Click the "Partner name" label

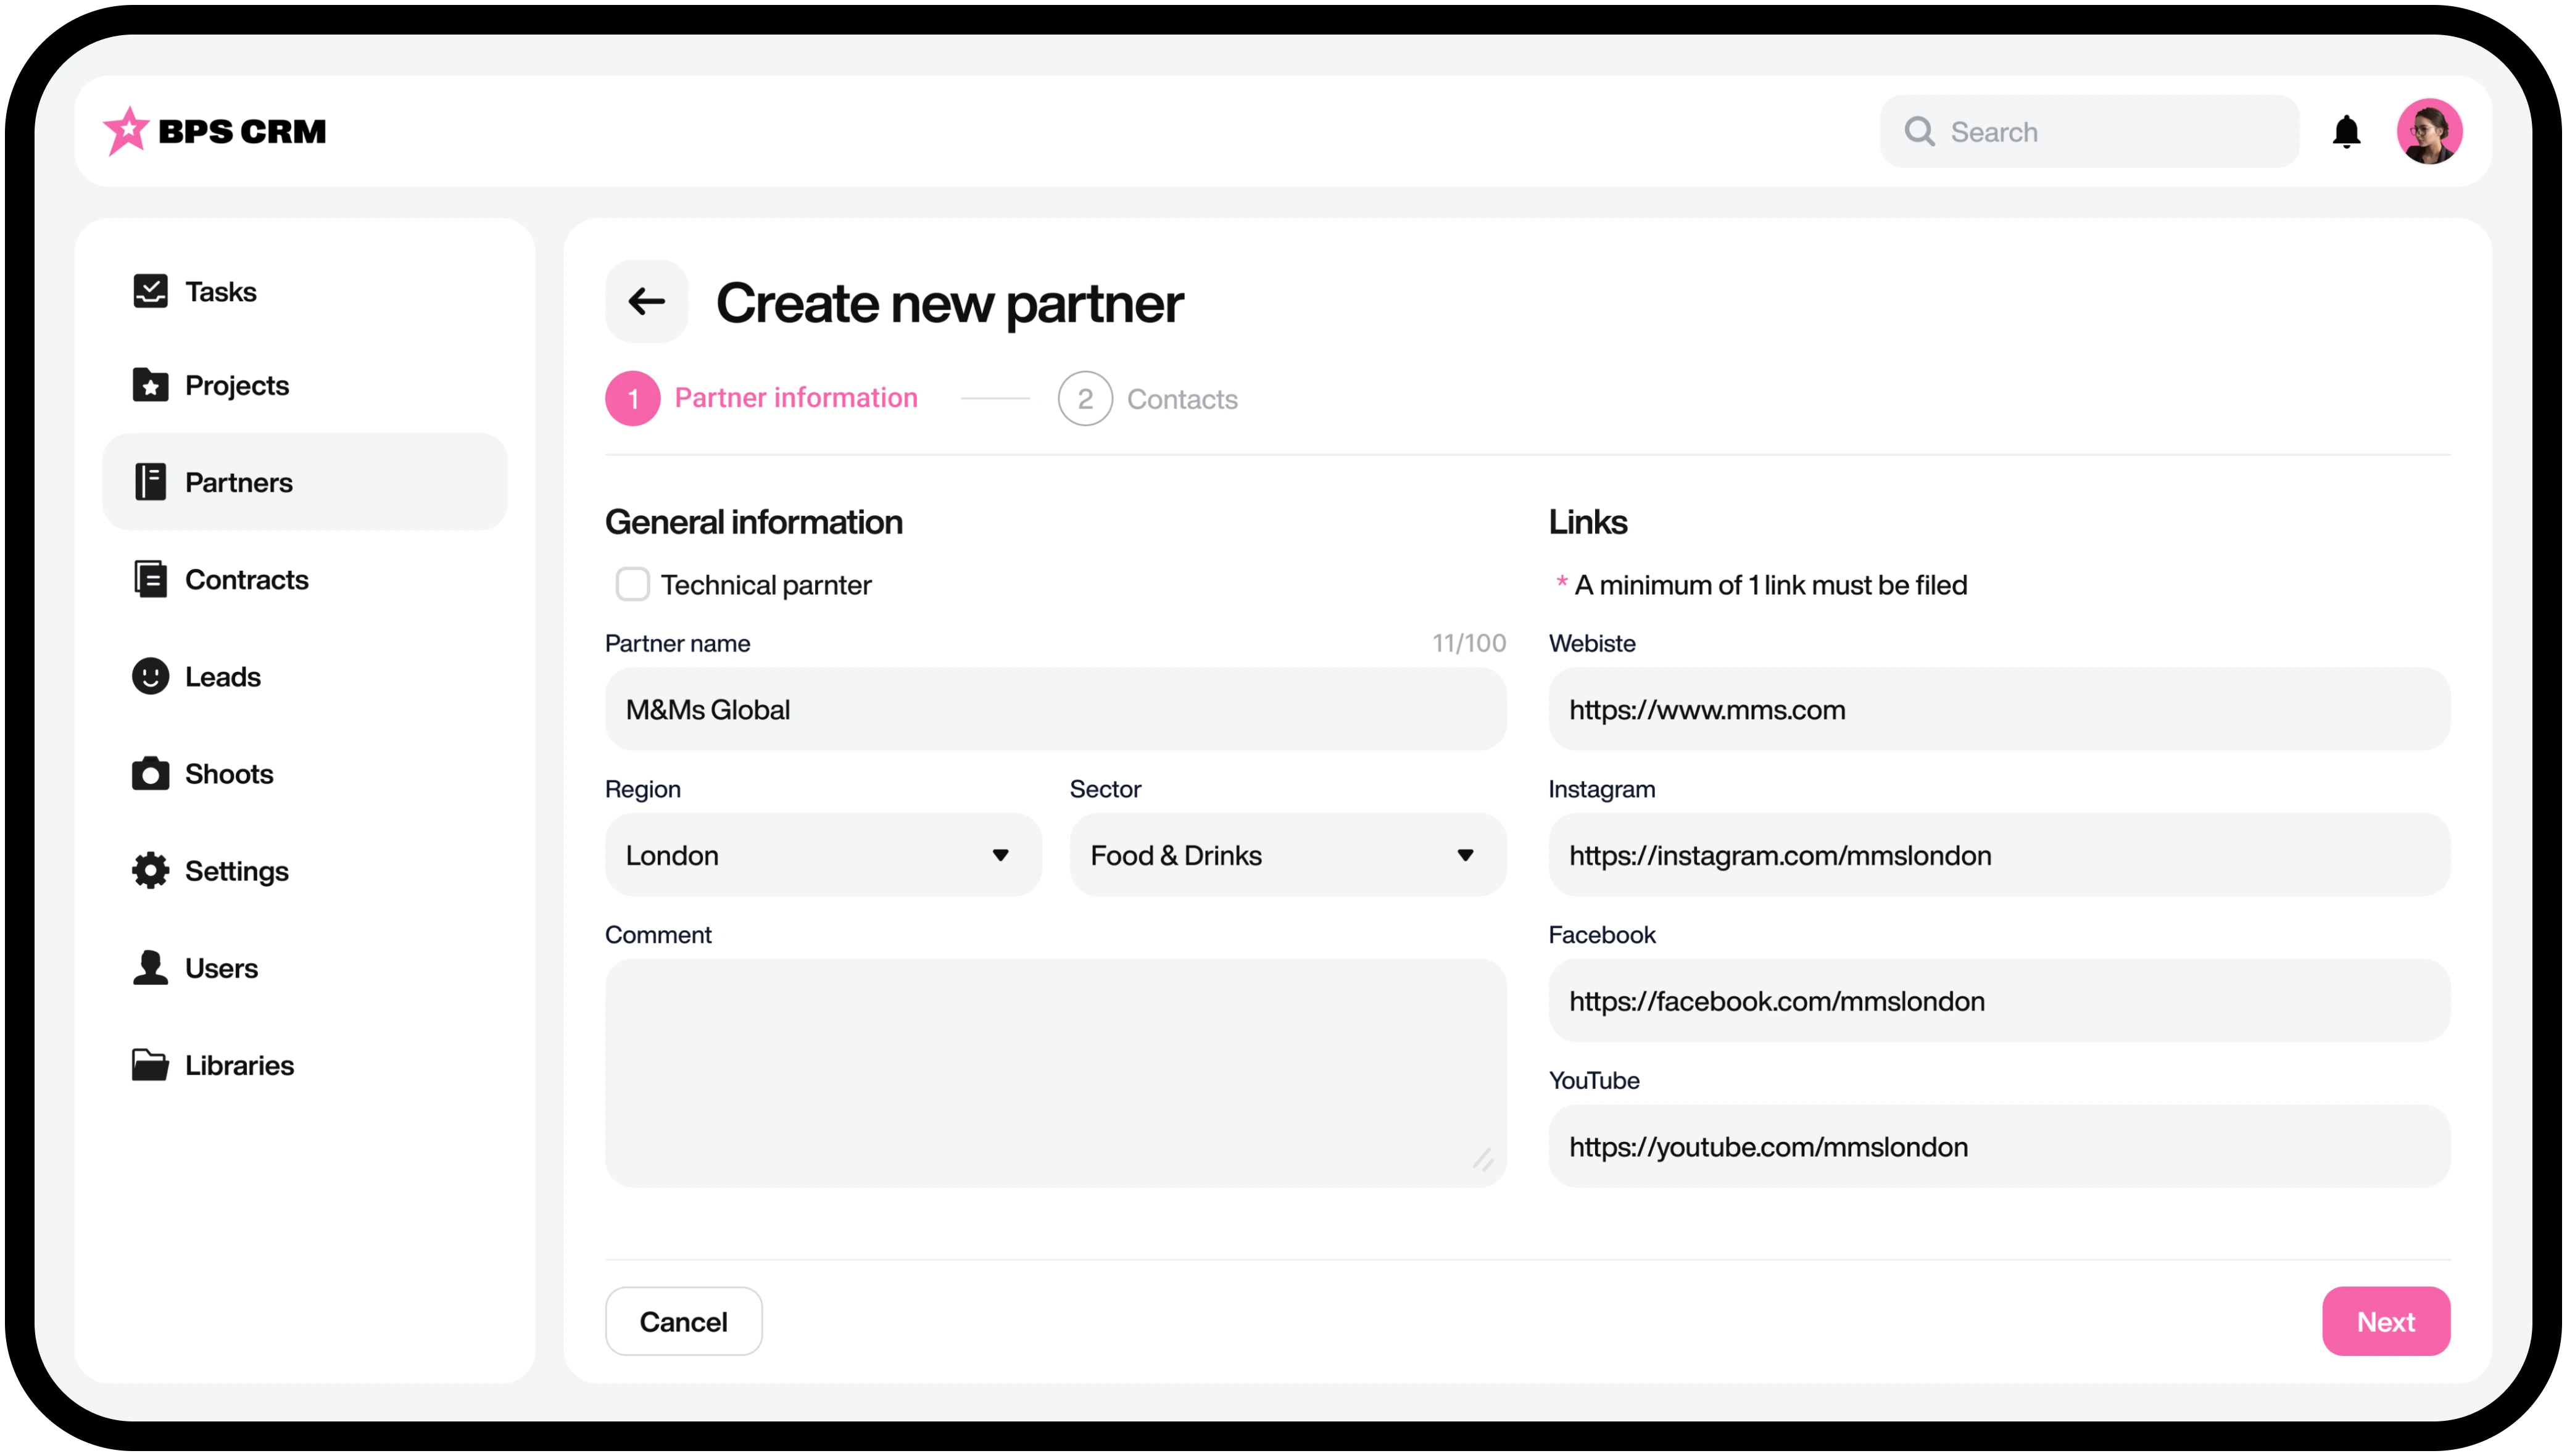tap(677, 643)
